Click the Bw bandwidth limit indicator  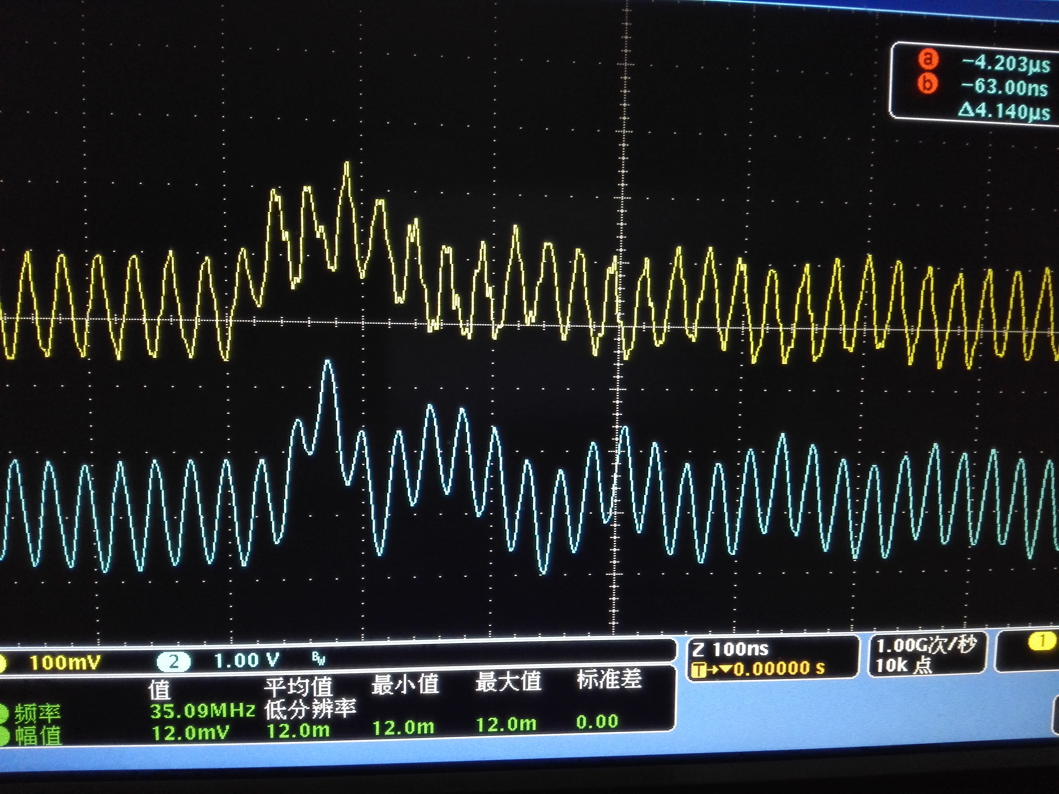click(x=319, y=660)
